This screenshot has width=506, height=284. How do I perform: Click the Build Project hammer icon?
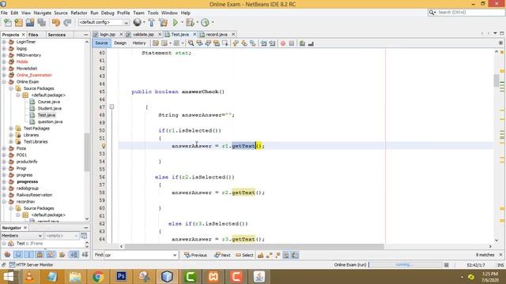[x=151, y=23]
